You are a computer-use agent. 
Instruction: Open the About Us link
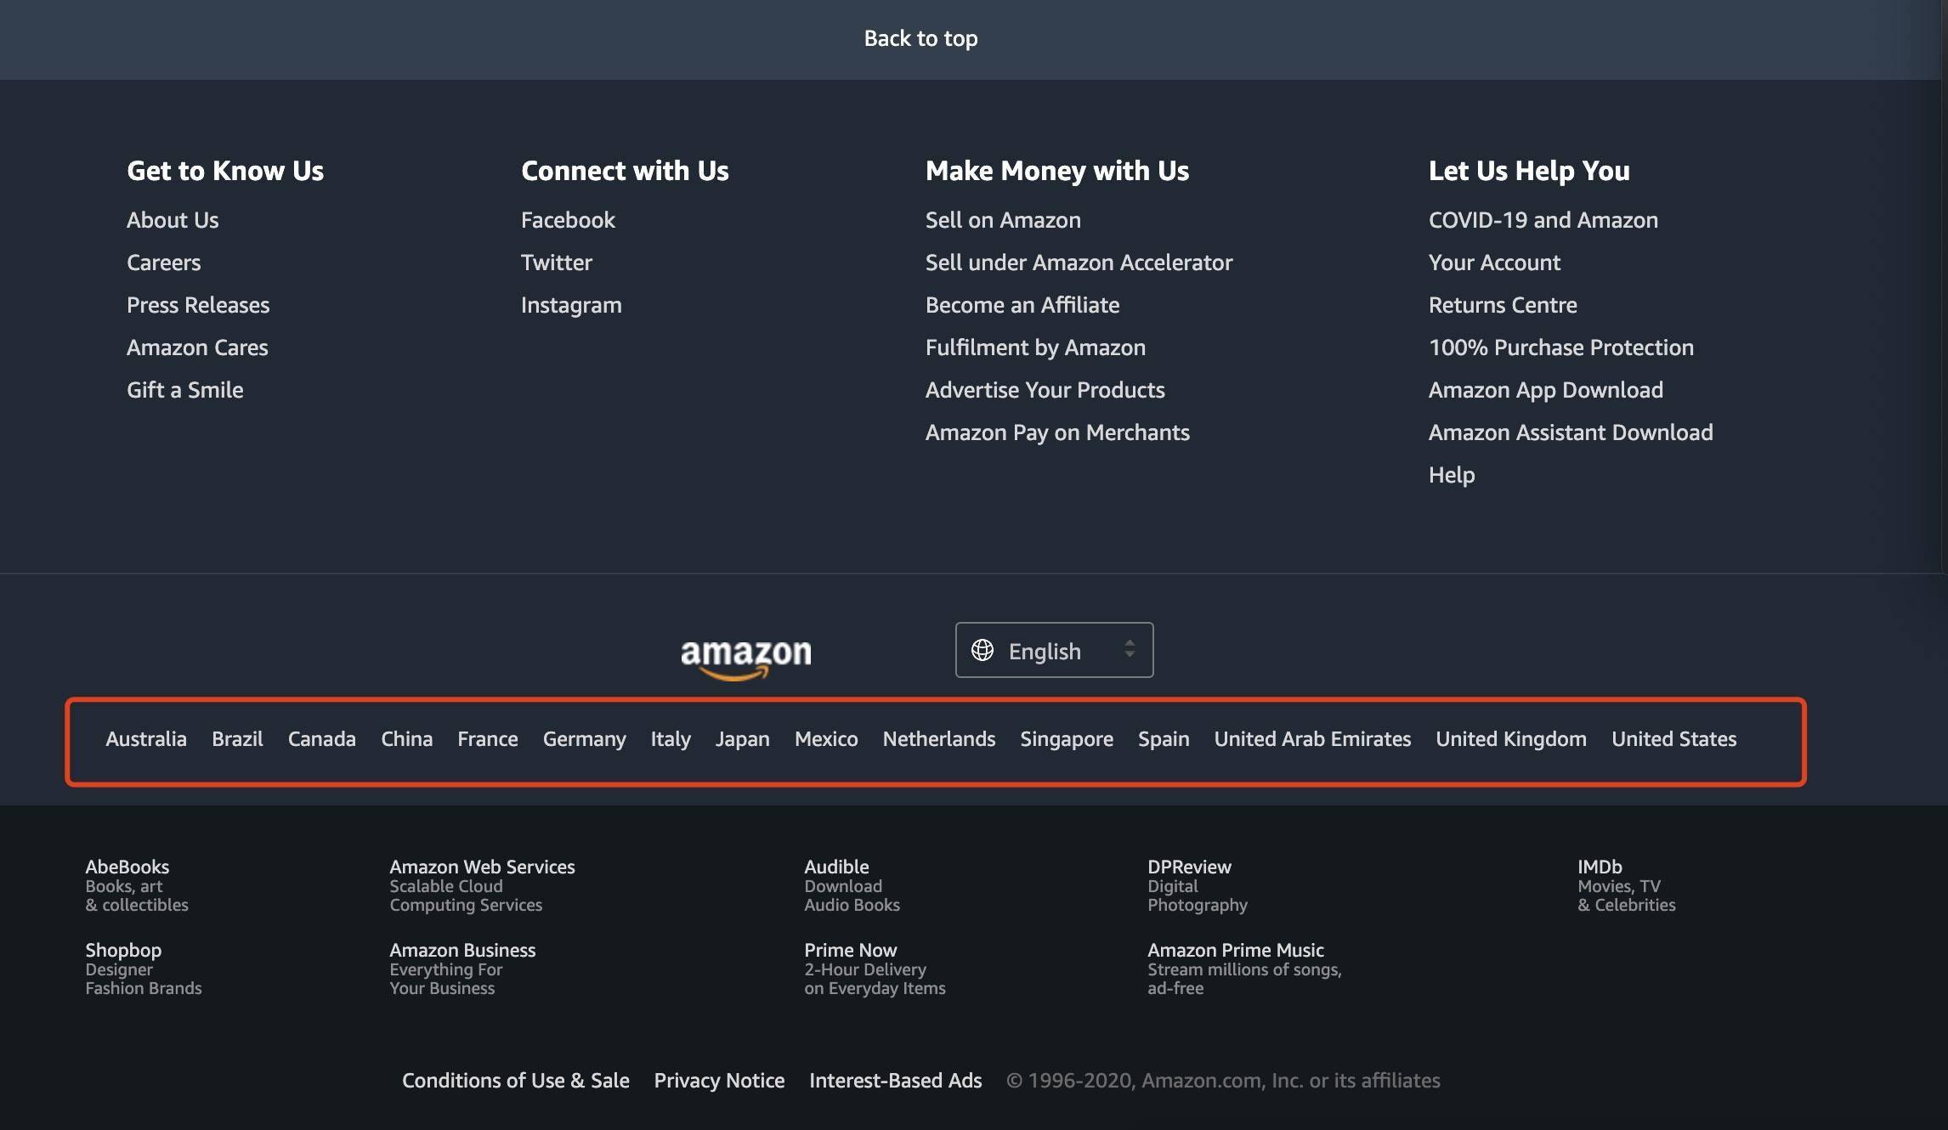[x=173, y=220]
